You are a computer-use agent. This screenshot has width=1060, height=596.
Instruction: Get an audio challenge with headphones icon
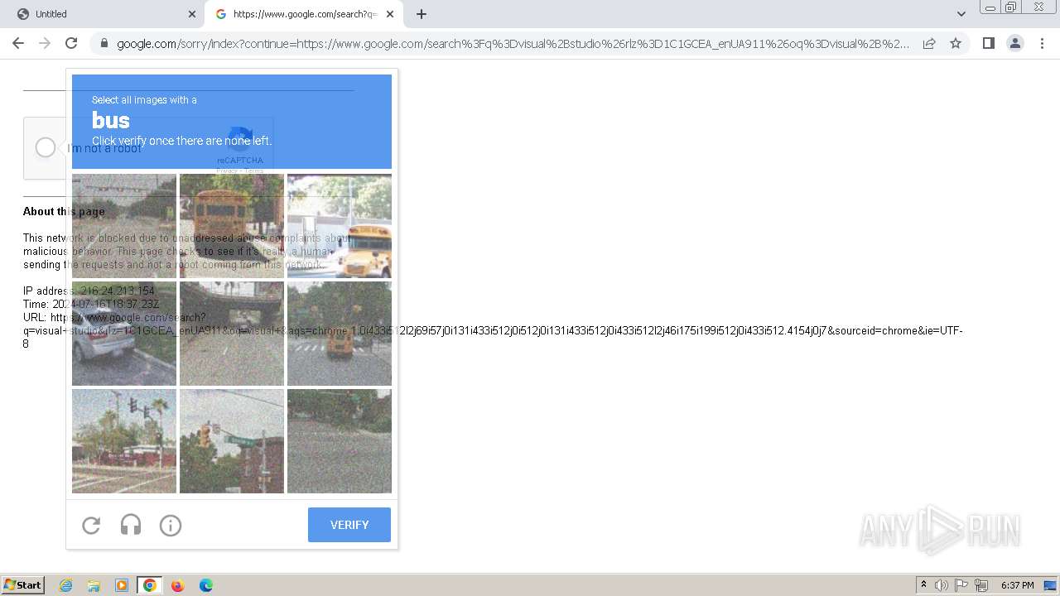[131, 525]
